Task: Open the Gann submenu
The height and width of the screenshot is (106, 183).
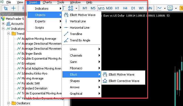Action: tap(82, 62)
